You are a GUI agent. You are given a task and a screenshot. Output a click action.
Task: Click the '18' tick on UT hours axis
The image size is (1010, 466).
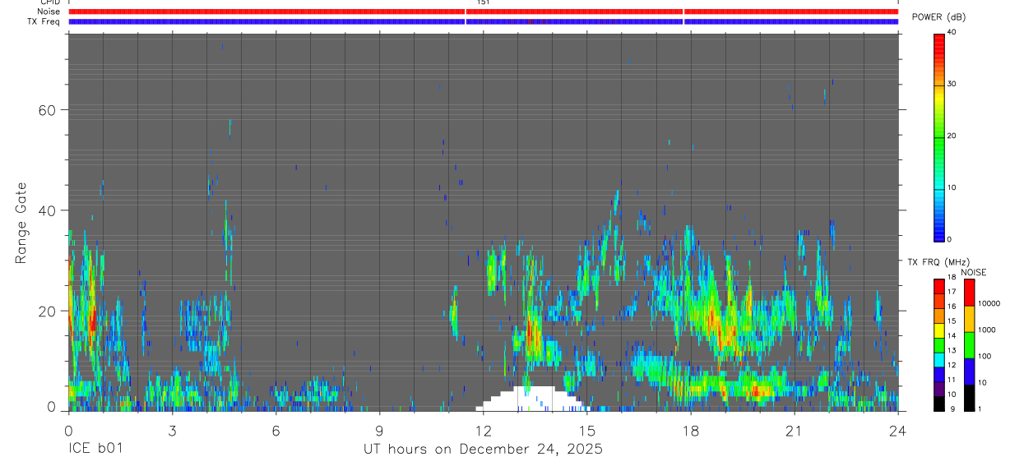pos(691,430)
